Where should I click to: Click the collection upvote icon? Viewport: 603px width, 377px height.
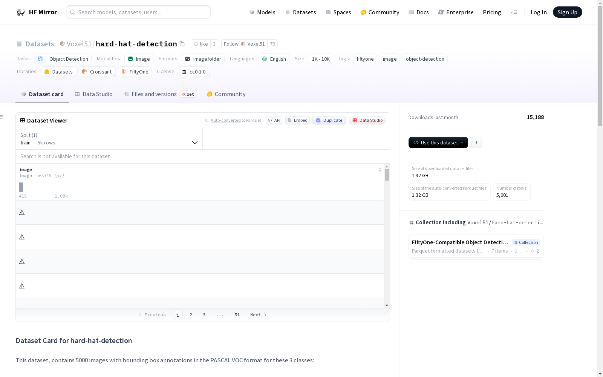(533, 251)
